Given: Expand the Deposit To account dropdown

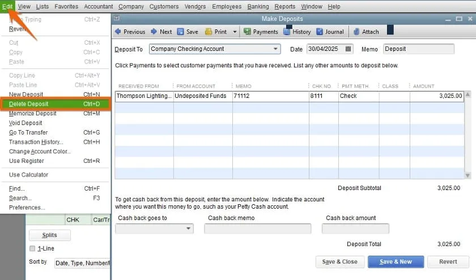Looking at the screenshot, I should (x=275, y=49).
